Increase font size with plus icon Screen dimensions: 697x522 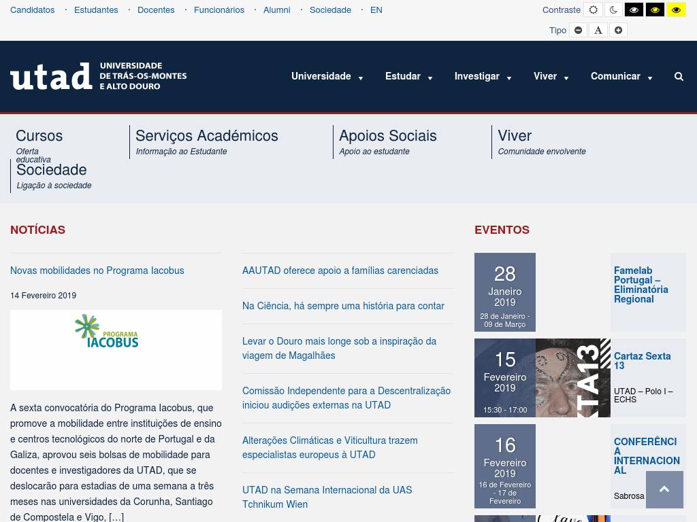tap(618, 30)
